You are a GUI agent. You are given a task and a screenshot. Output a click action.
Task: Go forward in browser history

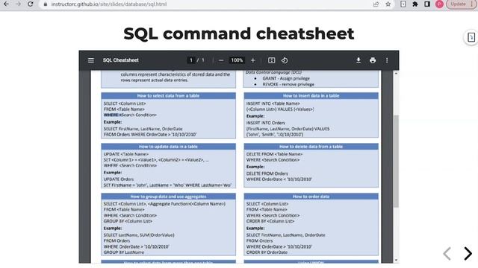click(18, 4)
